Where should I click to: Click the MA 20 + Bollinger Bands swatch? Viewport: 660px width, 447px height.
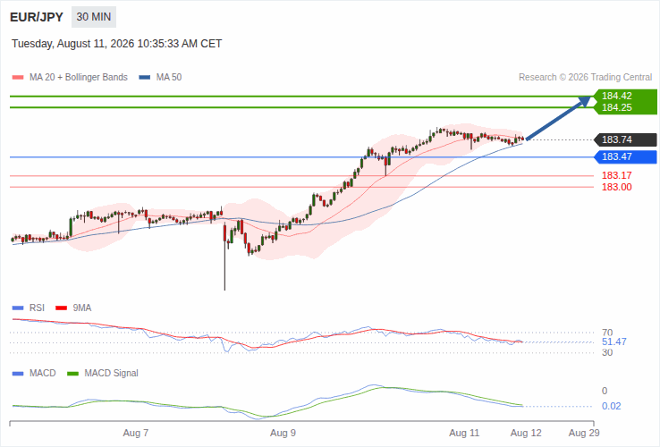click(18, 78)
